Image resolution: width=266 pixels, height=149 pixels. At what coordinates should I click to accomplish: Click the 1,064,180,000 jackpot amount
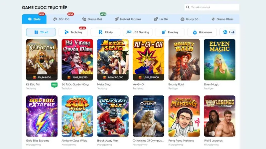click(115, 77)
